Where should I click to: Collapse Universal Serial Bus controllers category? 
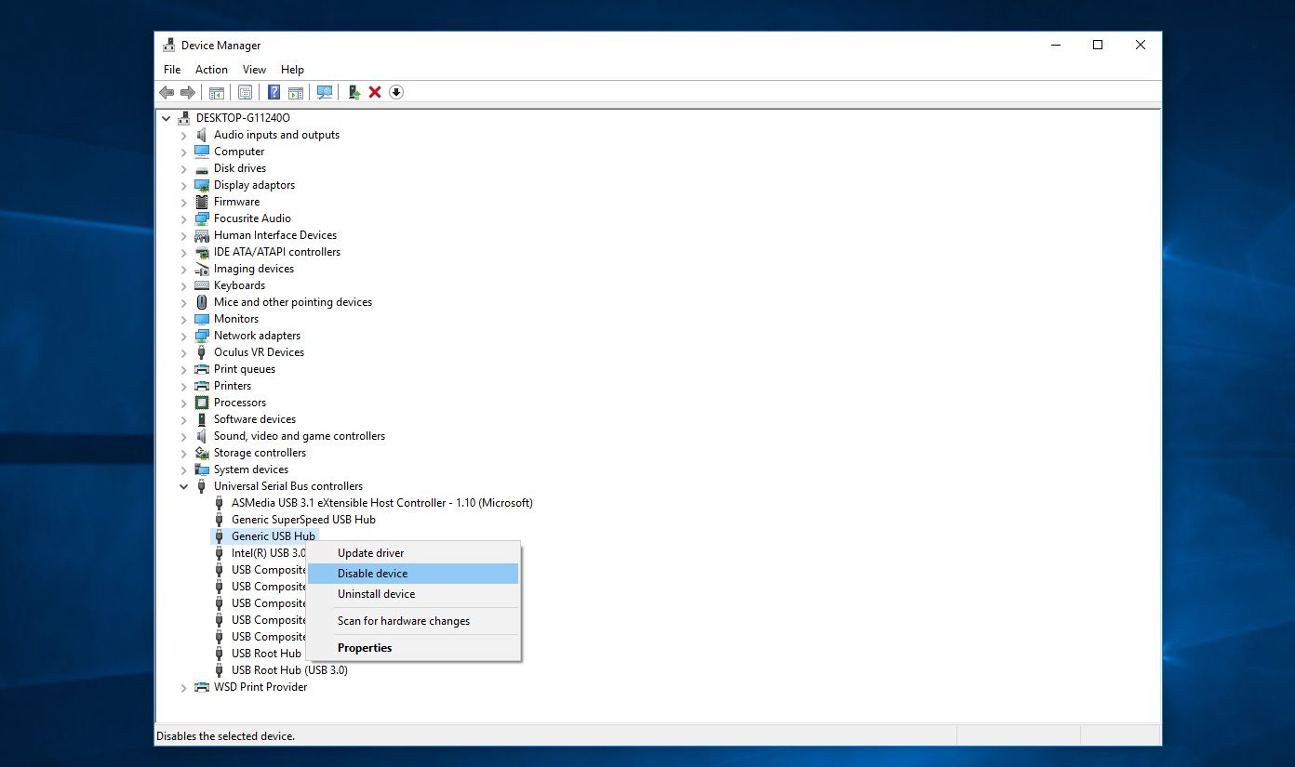[184, 486]
